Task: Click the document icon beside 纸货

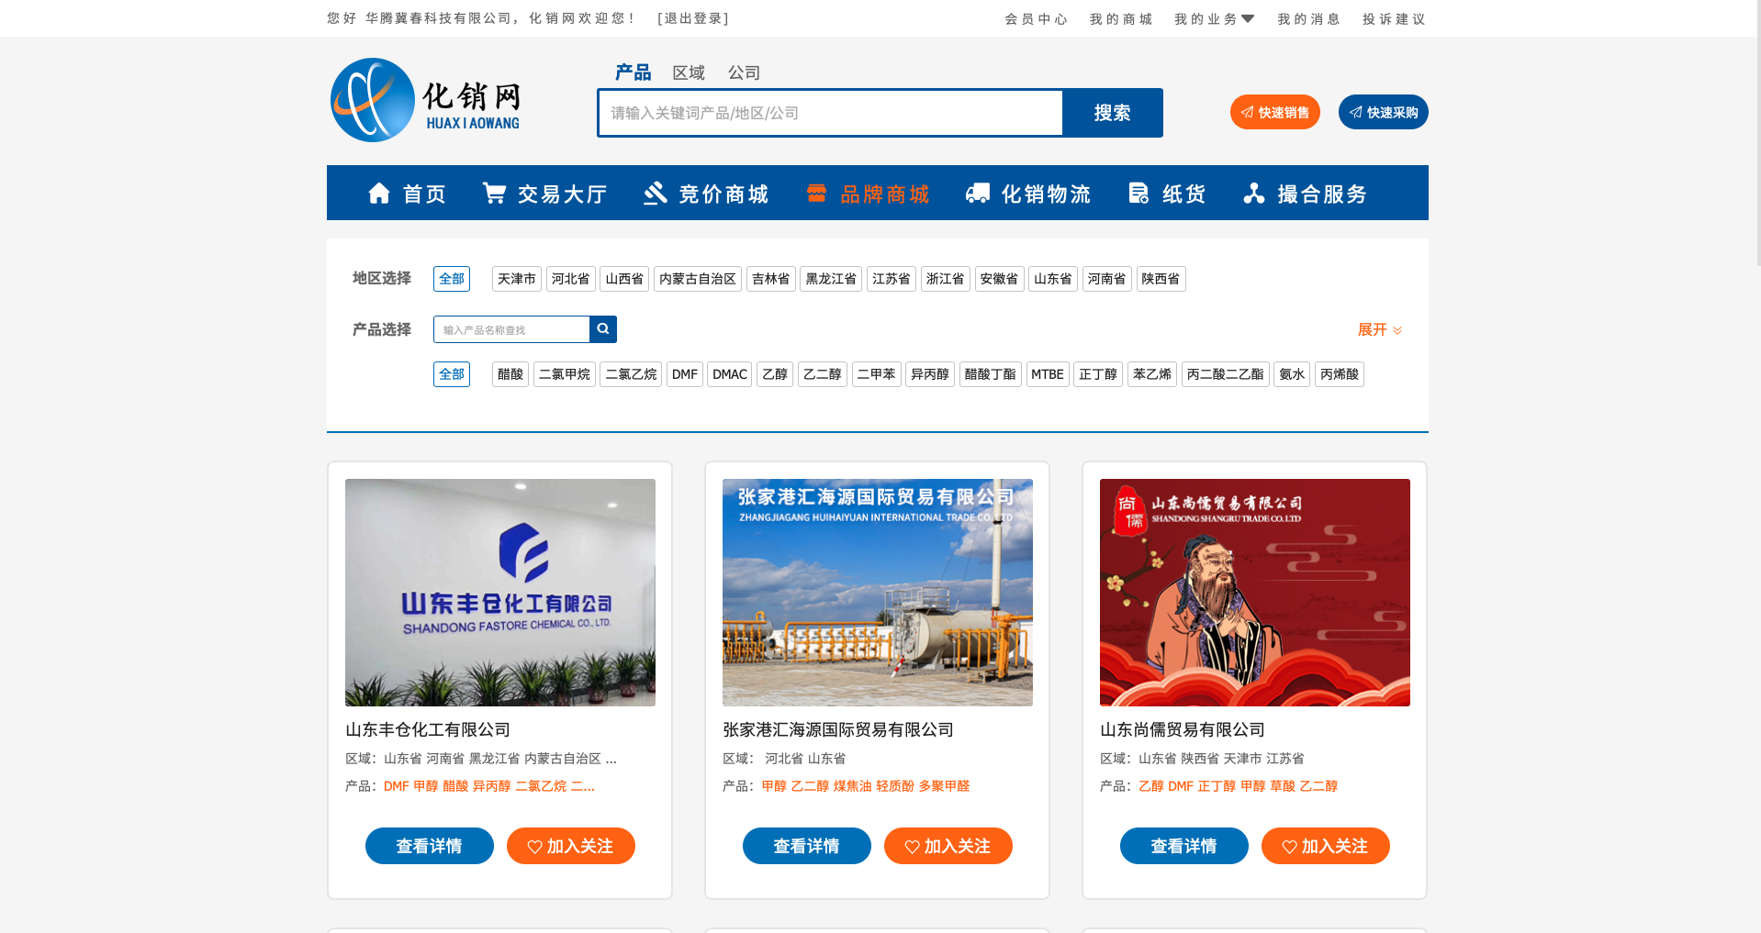Action: pyautogui.click(x=1138, y=194)
